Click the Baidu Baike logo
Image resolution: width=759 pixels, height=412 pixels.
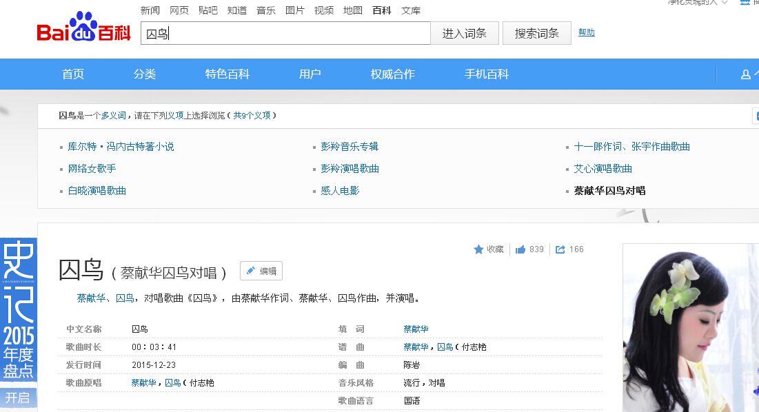83,29
